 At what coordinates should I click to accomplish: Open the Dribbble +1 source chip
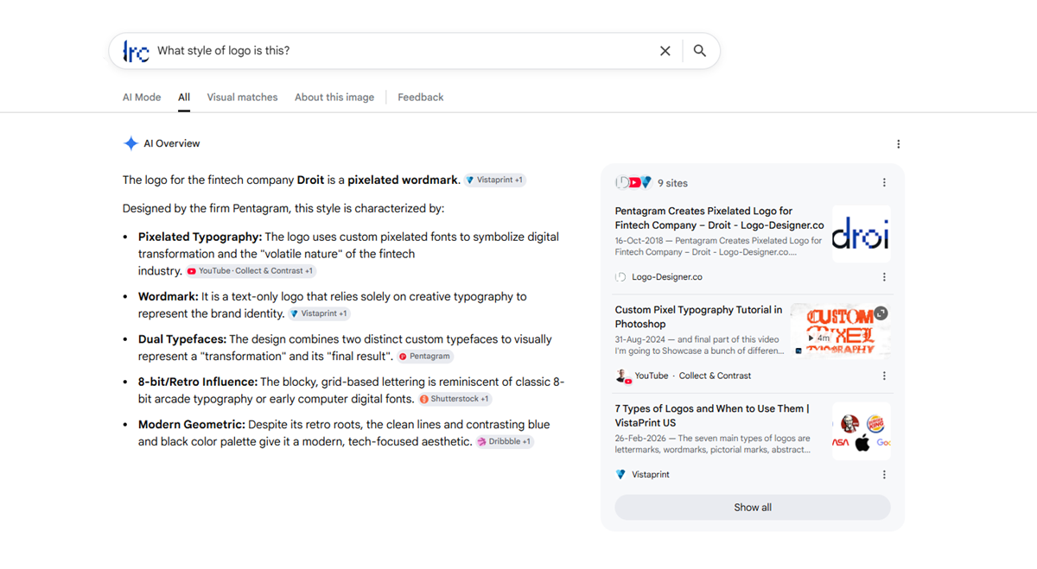click(x=505, y=442)
